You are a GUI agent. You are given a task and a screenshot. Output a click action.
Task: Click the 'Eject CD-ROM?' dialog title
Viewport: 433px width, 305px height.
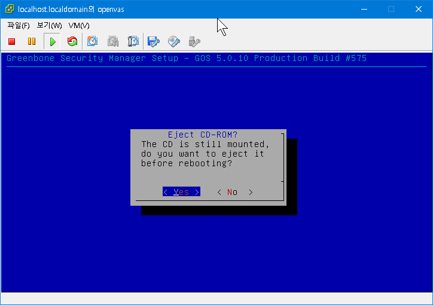(202, 135)
